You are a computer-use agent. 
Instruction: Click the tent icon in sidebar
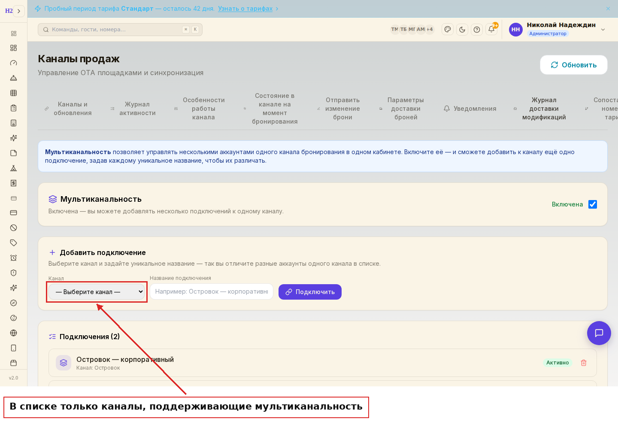[13, 168]
